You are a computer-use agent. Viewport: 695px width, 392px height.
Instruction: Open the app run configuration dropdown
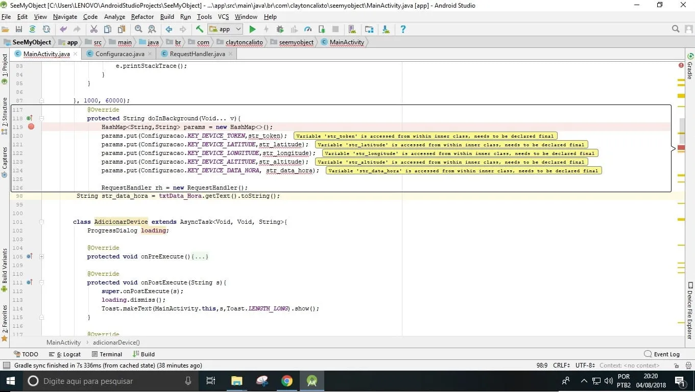[225, 30]
